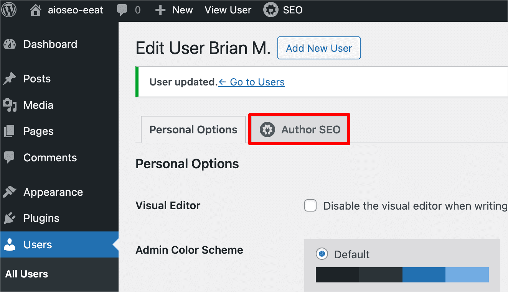Viewport: 508px width, 292px height.
Task: Click the Pages icon in the sidebar
Action: [10, 131]
